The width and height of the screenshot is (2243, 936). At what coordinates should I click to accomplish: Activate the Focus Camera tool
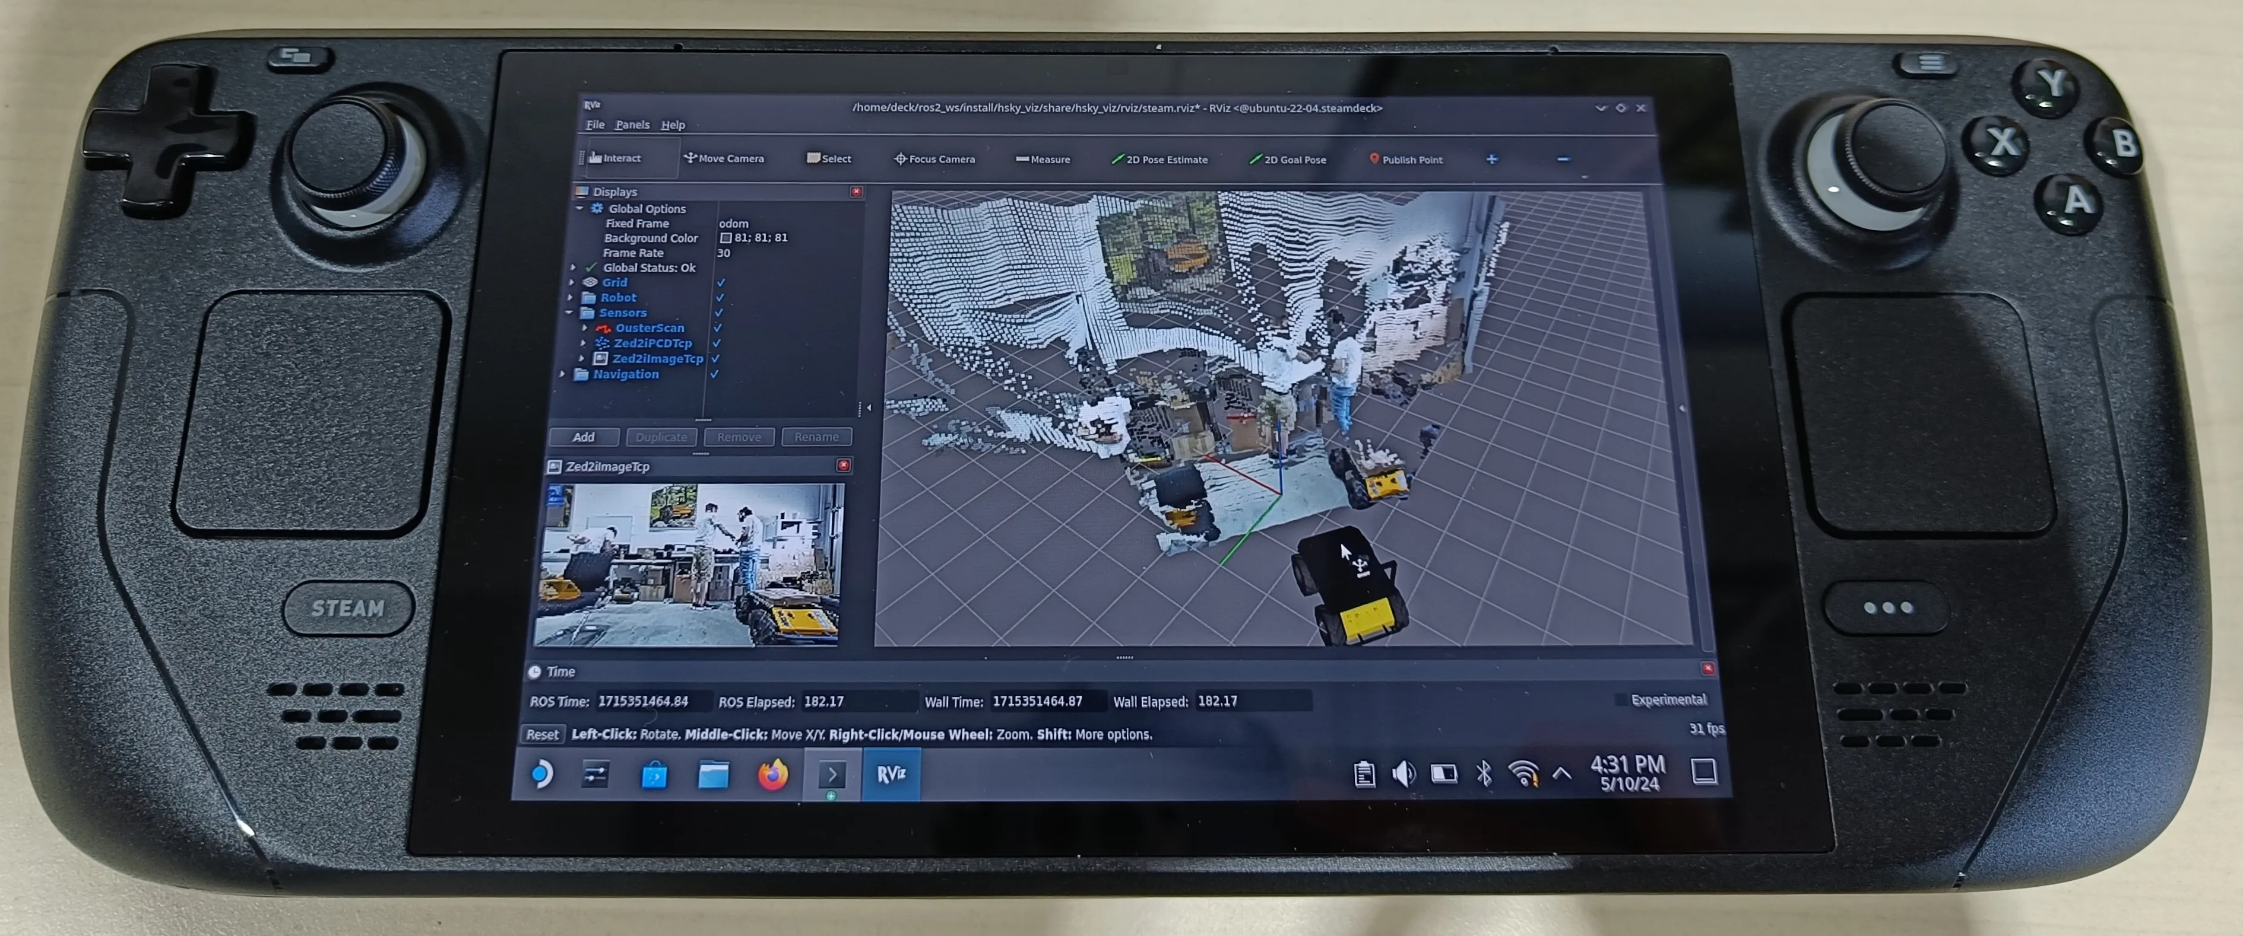934,159
